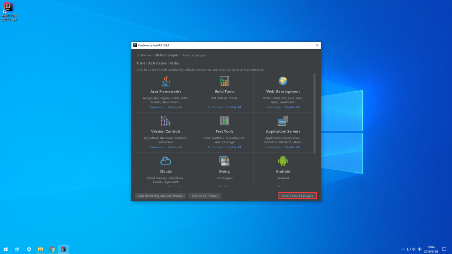
Task: Open File Explorer from the taskbar
Action: (40, 249)
